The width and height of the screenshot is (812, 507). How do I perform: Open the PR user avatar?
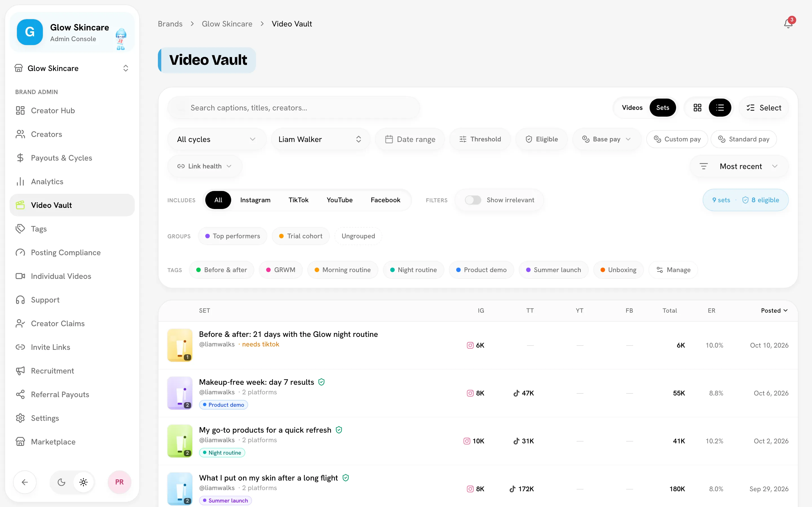[120, 482]
